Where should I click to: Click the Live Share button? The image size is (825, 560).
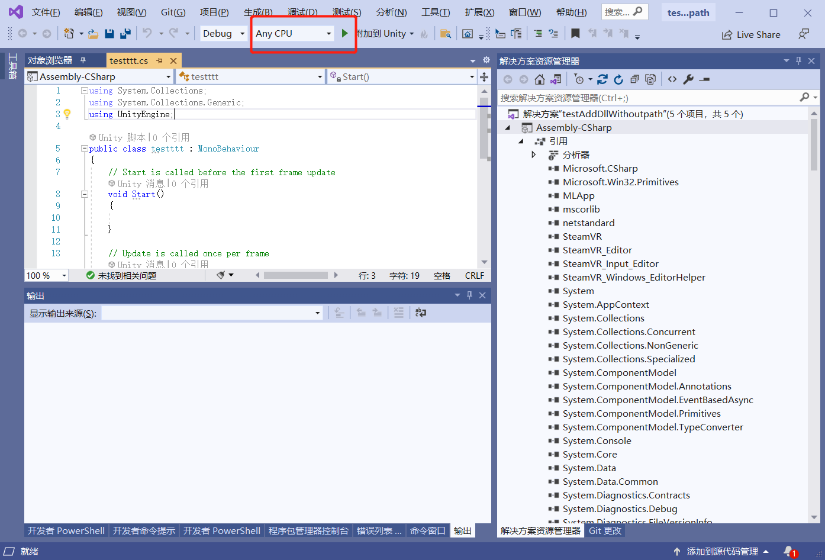(x=751, y=35)
